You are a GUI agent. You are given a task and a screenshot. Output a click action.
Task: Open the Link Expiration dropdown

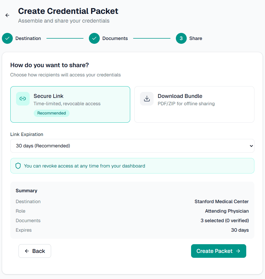(x=132, y=146)
